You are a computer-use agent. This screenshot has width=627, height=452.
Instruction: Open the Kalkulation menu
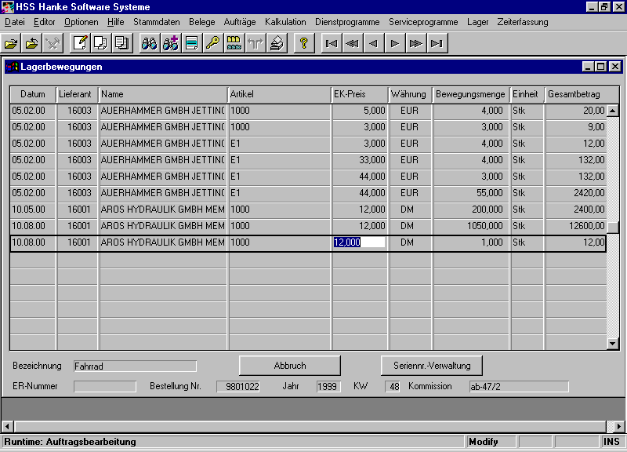pyautogui.click(x=285, y=22)
